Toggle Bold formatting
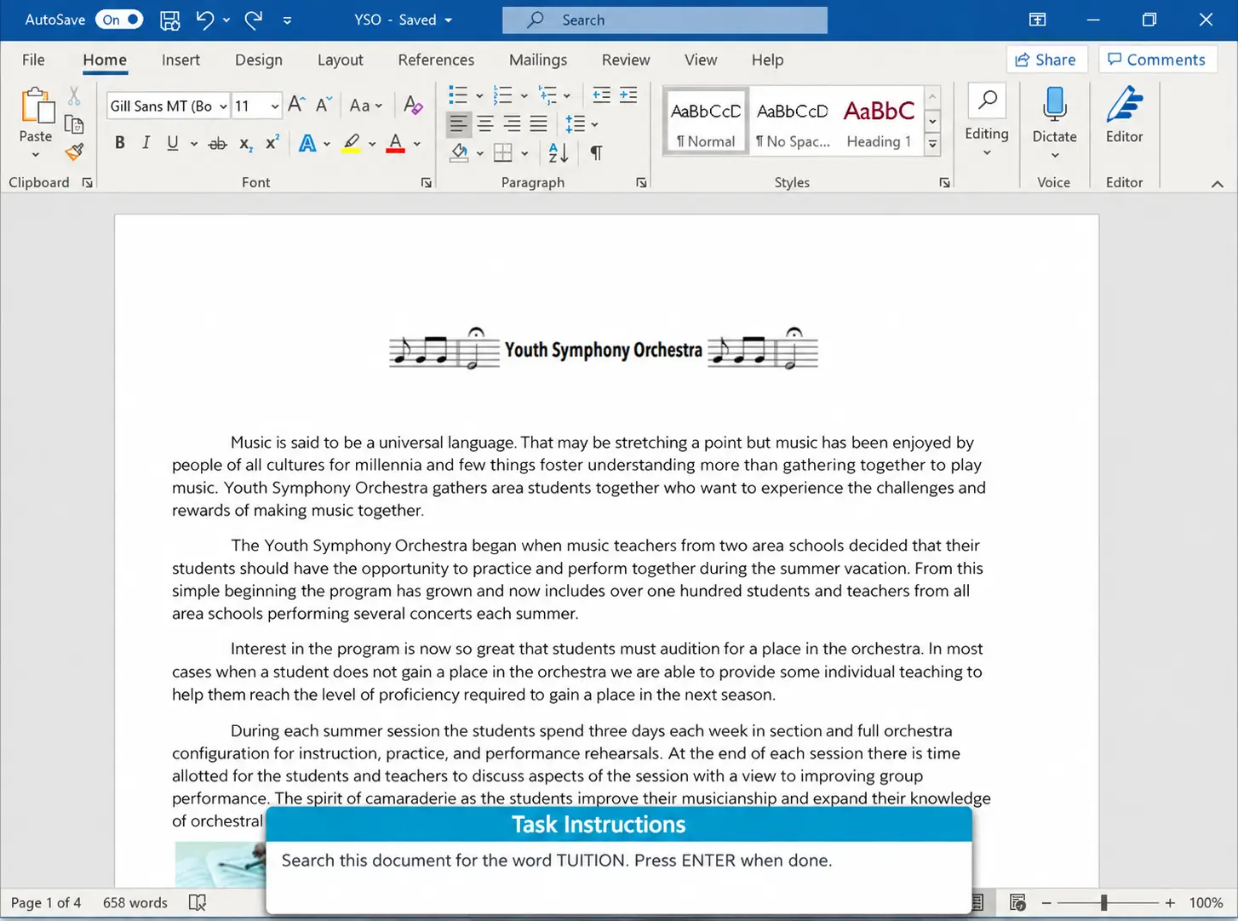Viewport: 1238px width, 921px height. (x=120, y=143)
